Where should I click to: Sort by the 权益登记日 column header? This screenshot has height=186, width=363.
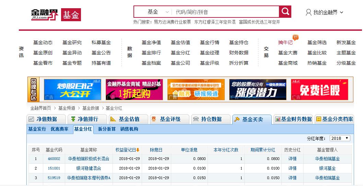(x=126, y=150)
